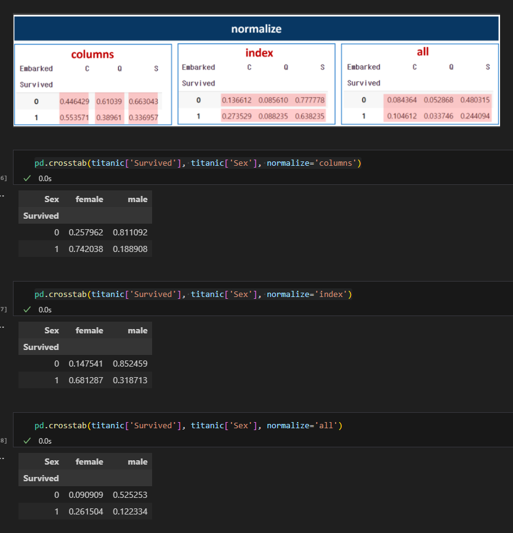Click output cell 0.681287

[86, 380]
